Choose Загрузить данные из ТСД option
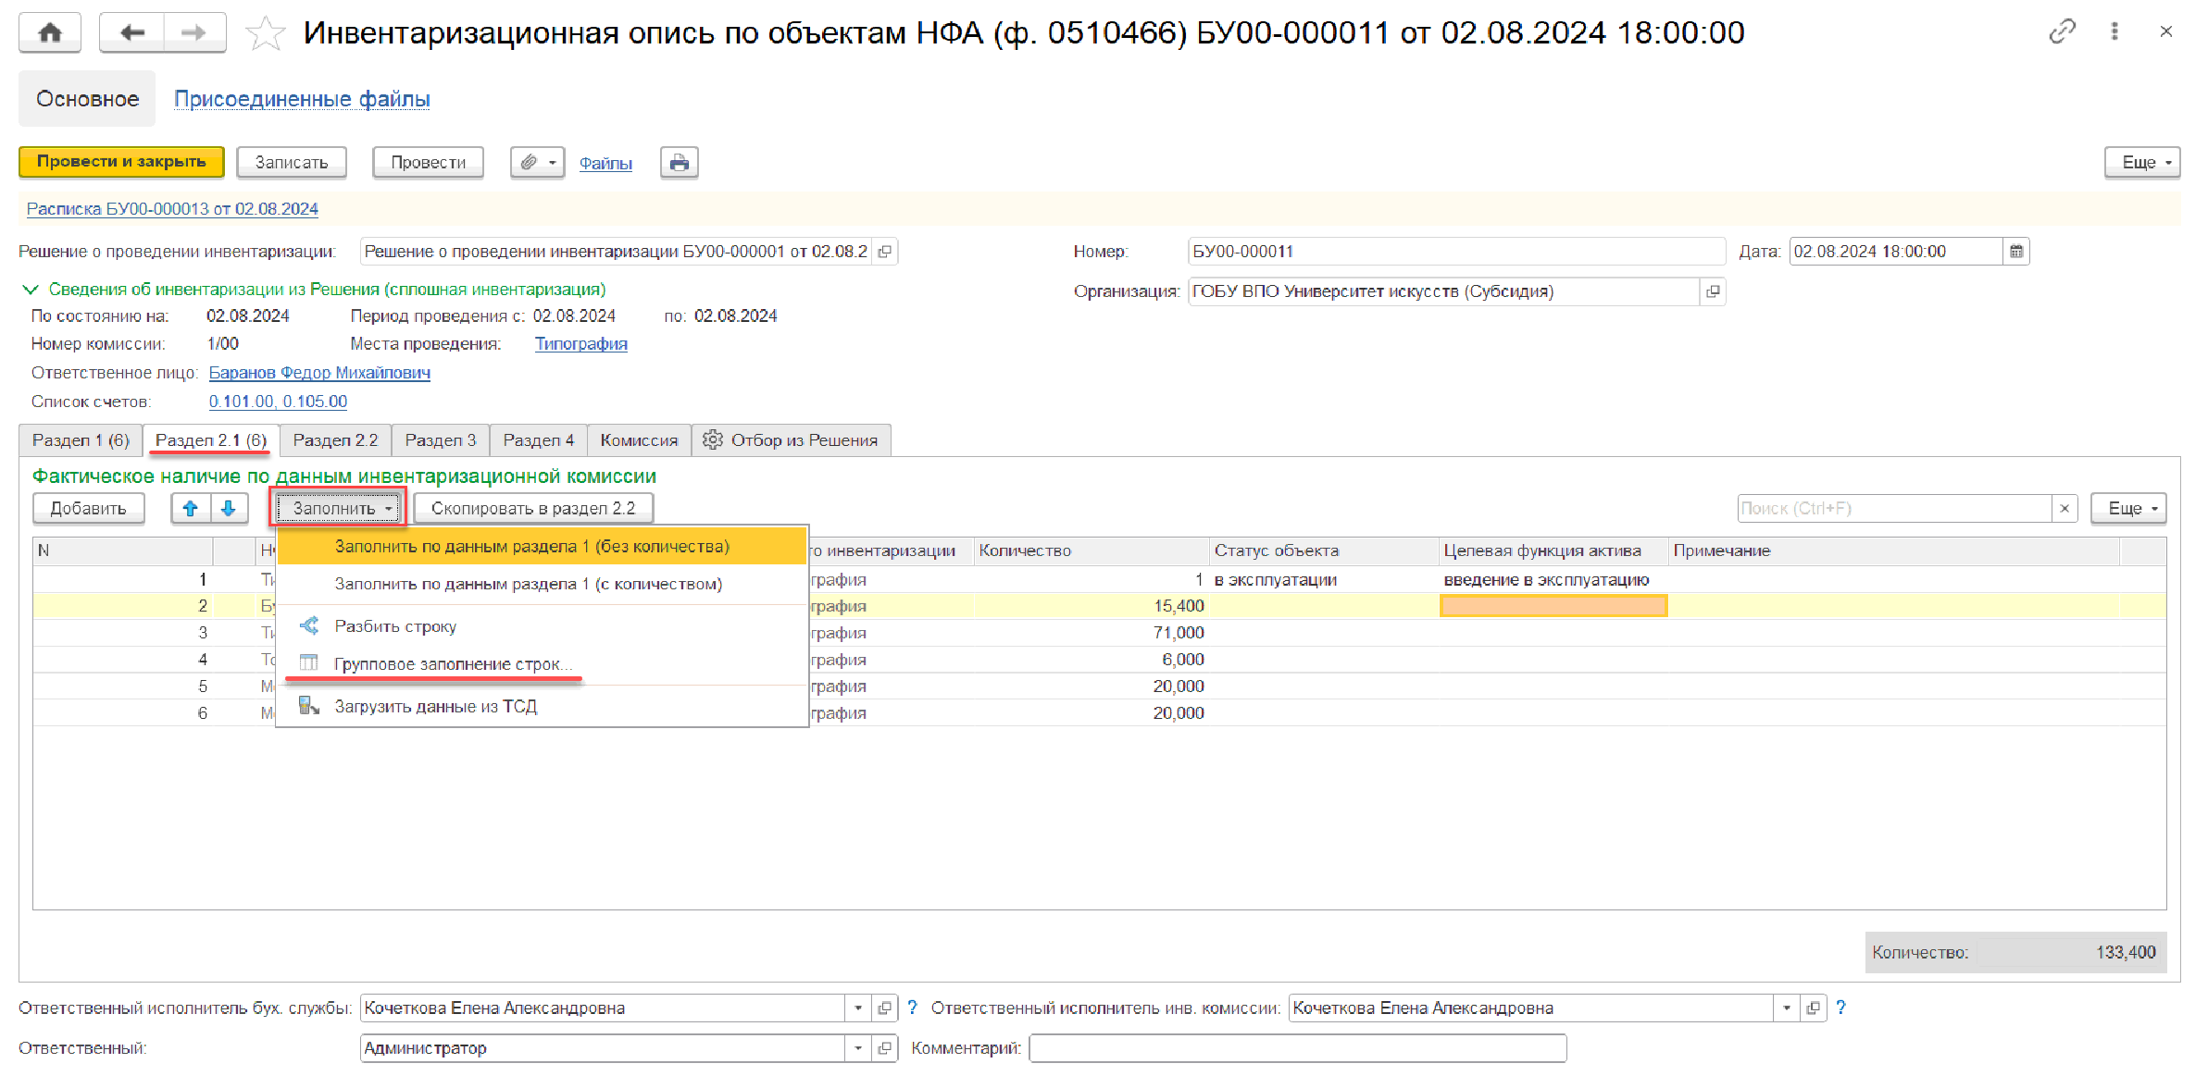The width and height of the screenshot is (2208, 1076). [x=435, y=707]
